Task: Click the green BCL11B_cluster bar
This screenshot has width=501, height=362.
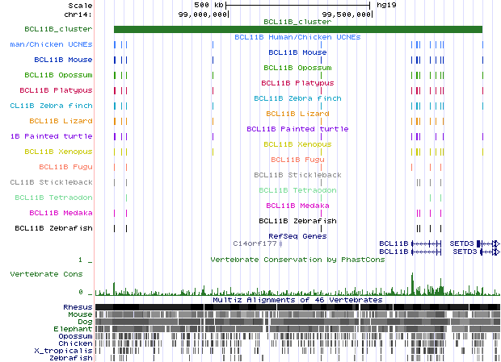Action: (x=297, y=30)
